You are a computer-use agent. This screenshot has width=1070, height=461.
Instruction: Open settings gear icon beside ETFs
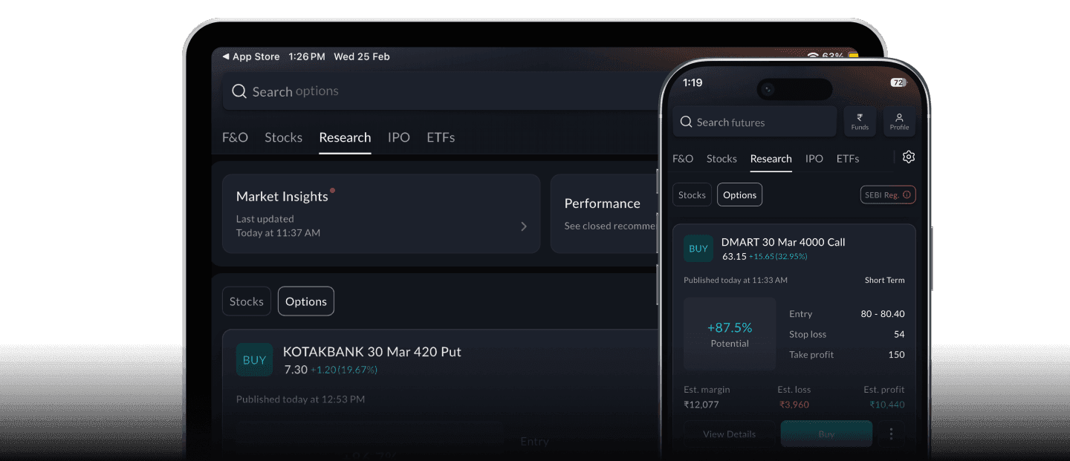[x=908, y=157]
